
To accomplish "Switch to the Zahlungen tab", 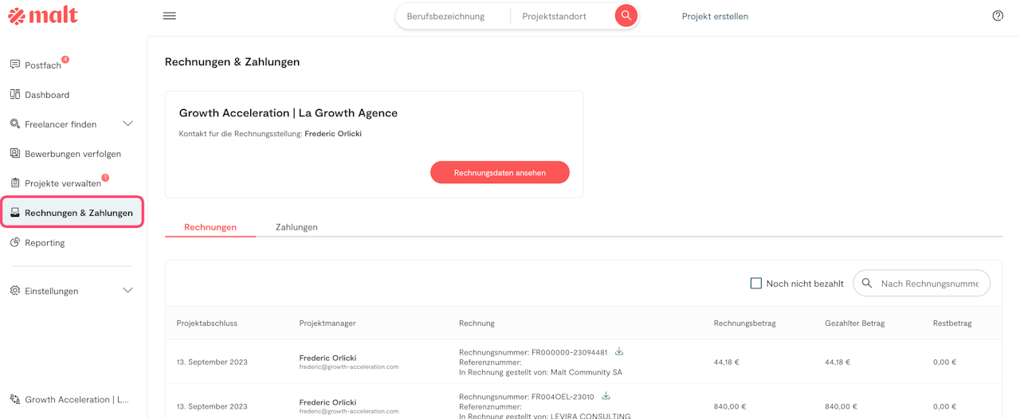I will pyautogui.click(x=296, y=227).
